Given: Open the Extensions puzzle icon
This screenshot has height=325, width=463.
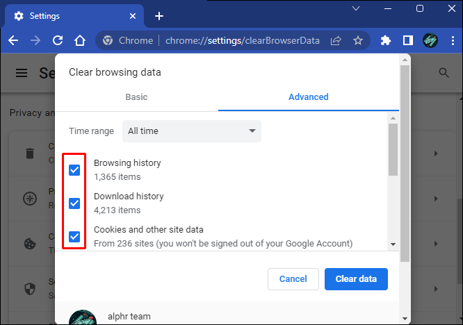Looking at the screenshot, I should coord(387,40).
